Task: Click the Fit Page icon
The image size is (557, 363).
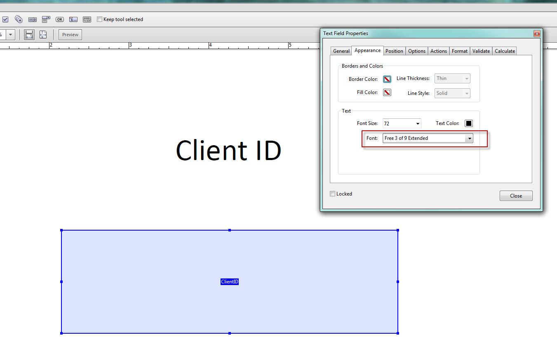Action: pos(43,35)
